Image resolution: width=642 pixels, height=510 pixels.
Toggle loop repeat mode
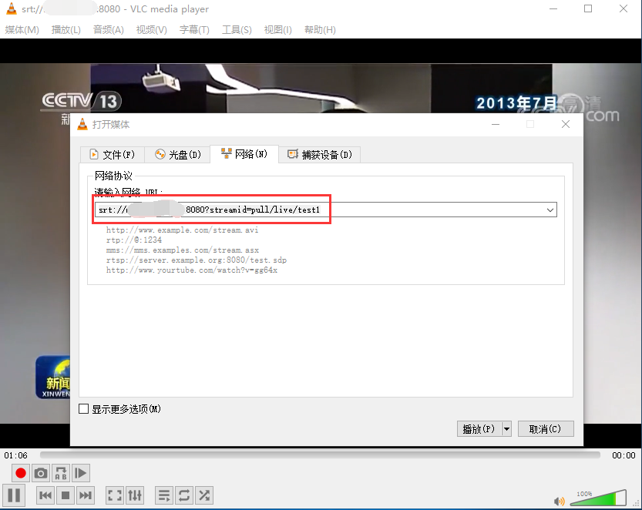coord(184,495)
